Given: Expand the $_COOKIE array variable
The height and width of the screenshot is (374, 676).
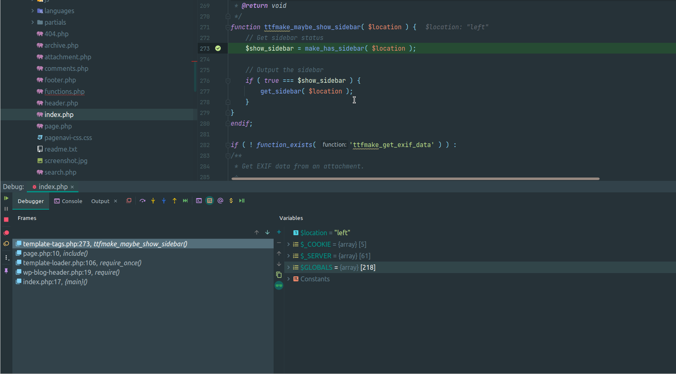Looking at the screenshot, I should pos(288,244).
